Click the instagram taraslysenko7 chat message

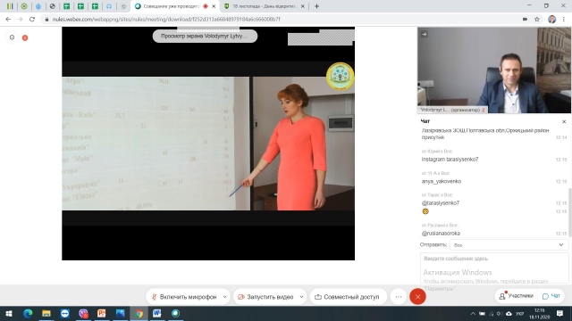tap(450, 160)
